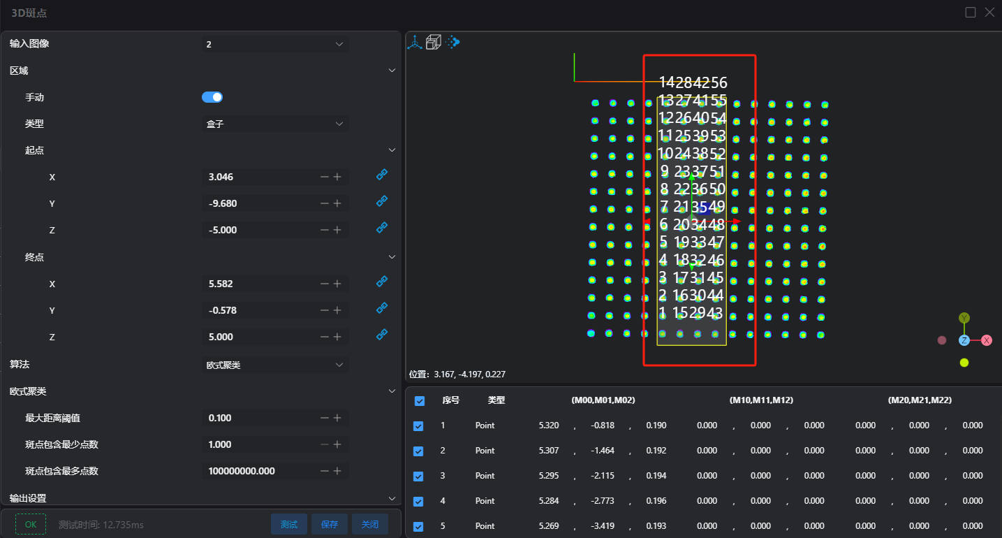Click the Y axis on orientation gizmo
Image resolution: width=1002 pixels, height=538 pixels.
pos(964,318)
